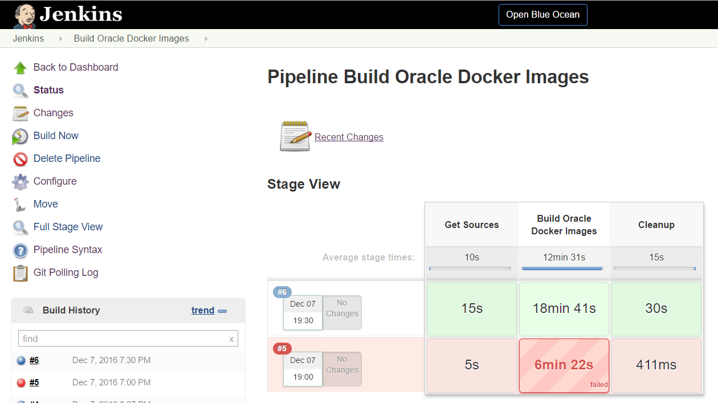Click the Recent Changes notepad icon
This screenshot has width=718, height=403.
coord(295,136)
